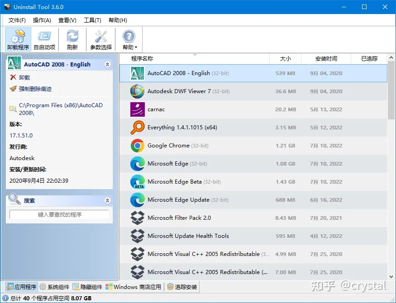This screenshot has height=303, width=396.
Task: Open the AutoCAD 2008 install folder path
Action: pos(61,109)
